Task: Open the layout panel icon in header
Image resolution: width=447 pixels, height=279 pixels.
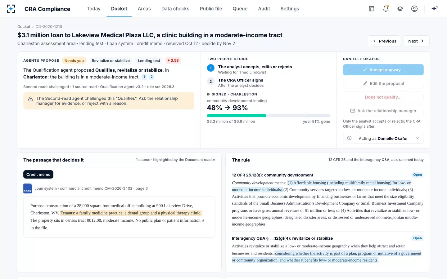Action: pyautogui.click(x=372, y=9)
